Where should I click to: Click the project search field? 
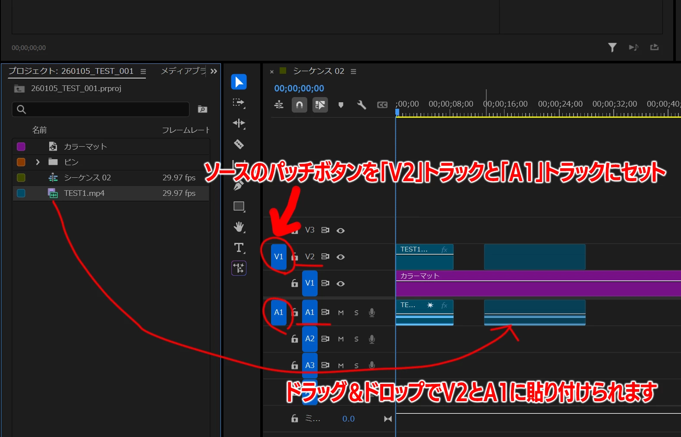pos(101,109)
